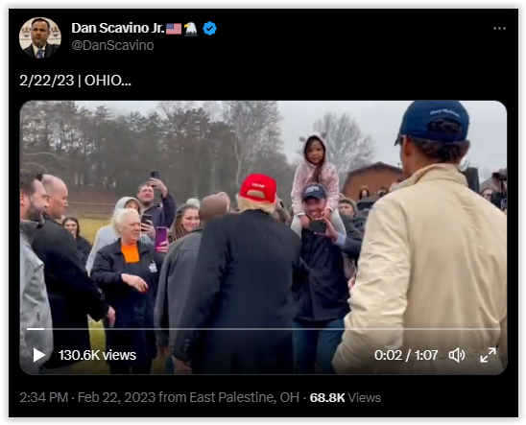Expand the video to fullscreen

[489, 355]
